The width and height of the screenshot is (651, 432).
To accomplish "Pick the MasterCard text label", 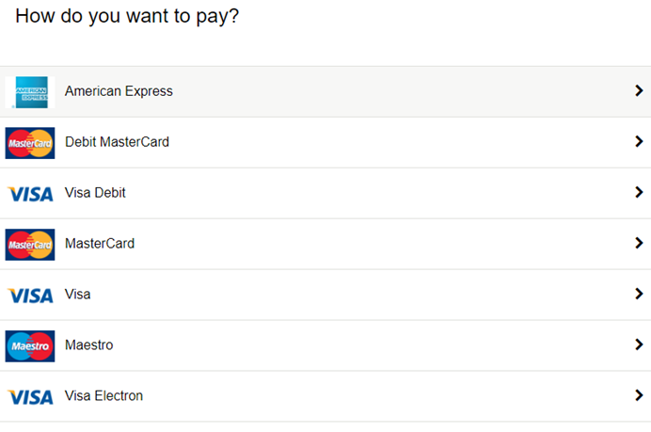I will tap(100, 244).
